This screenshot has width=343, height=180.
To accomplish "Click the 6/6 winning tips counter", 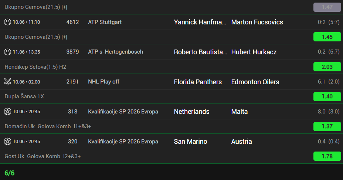I will pos(9,173).
